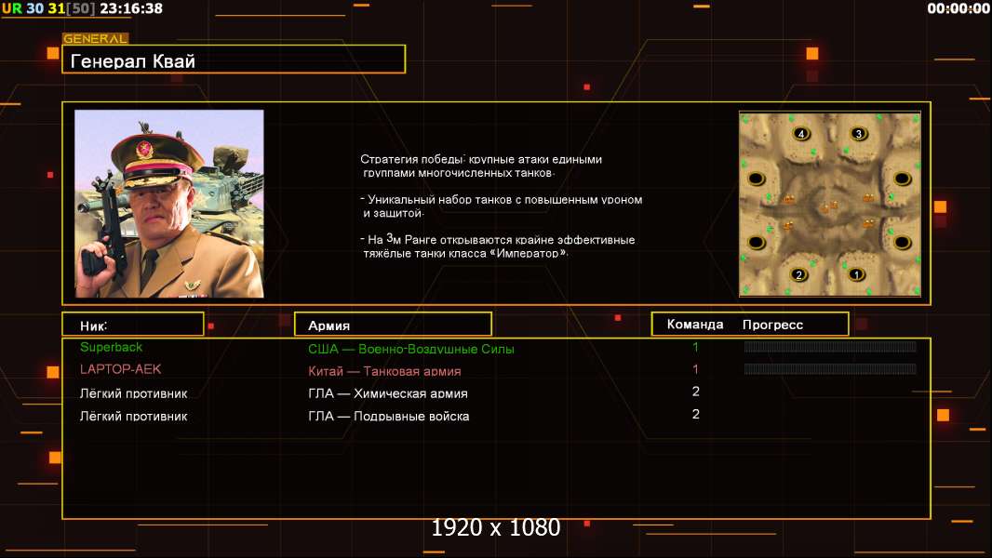Click "ГЛА — Химическая армия" army entry
This screenshot has width=992, height=558.
[388, 393]
